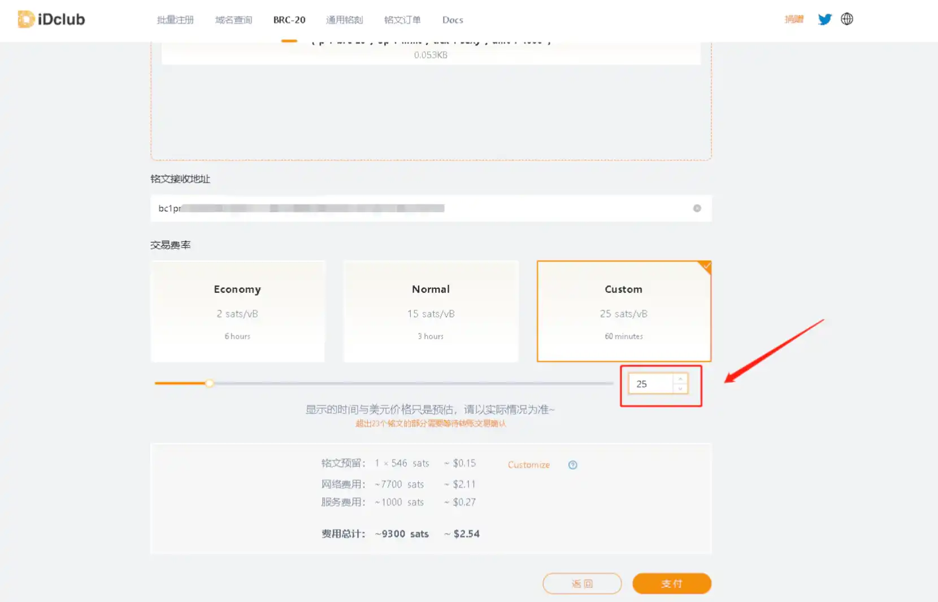Click the iDclub logo
The height and width of the screenshot is (602, 938).
[51, 19]
